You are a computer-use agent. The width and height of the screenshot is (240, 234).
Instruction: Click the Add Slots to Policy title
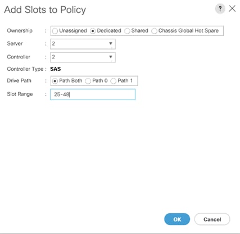click(x=45, y=10)
